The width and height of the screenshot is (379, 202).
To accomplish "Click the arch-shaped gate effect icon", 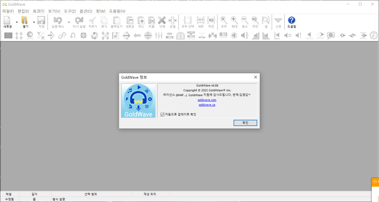I will [180, 35].
